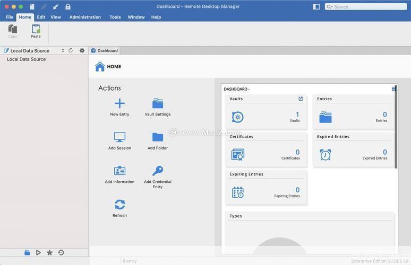Click the Refresh arrows action icon

point(119,205)
